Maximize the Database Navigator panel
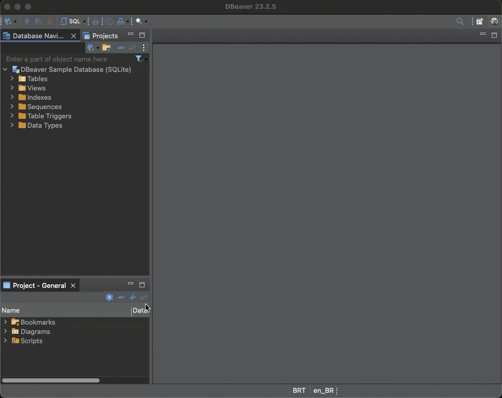The image size is (502, 398). point(142,35)
